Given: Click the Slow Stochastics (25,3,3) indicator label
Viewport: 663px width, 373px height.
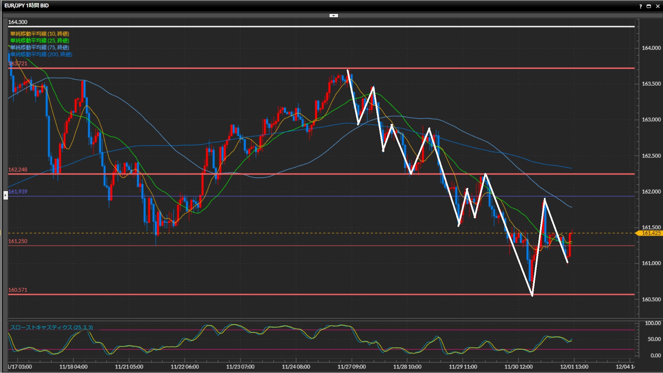Looking at the screenshot, I should (51, 327).
